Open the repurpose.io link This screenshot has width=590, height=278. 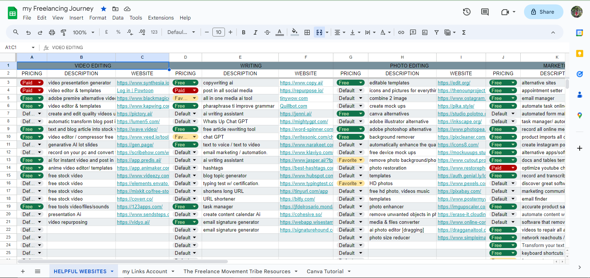pos(301,90)
